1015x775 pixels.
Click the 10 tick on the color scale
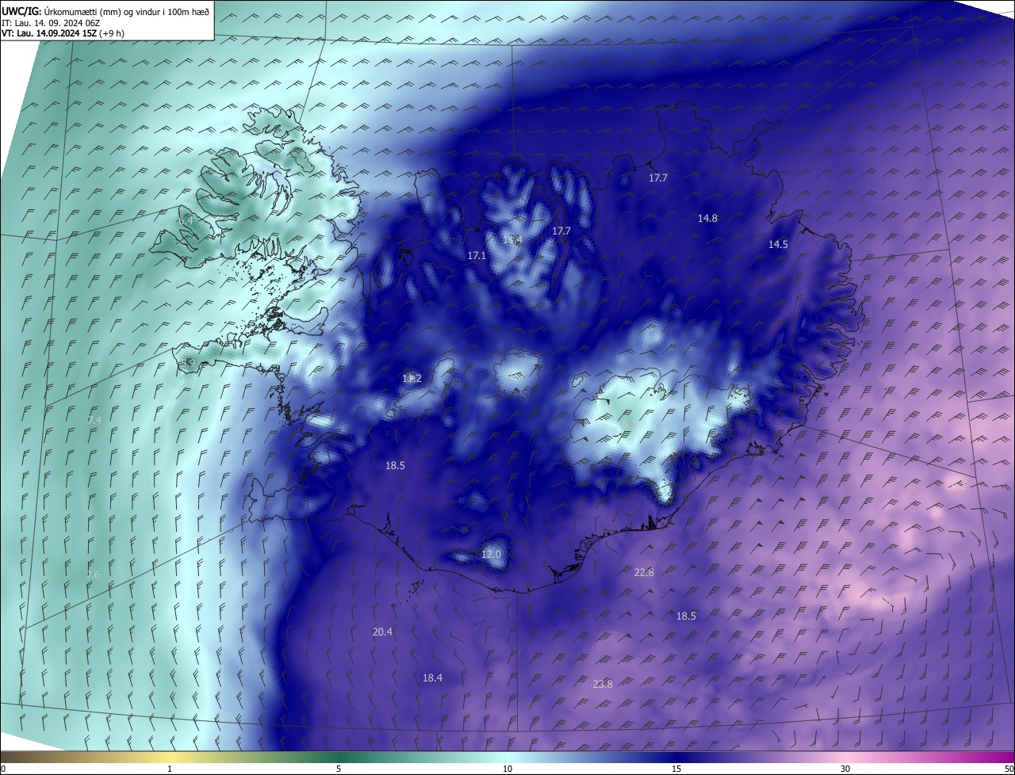(x=507, y=769)
